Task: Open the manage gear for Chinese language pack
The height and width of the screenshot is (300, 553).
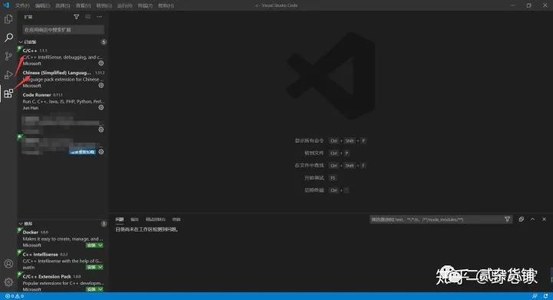Action: [101, 85]
